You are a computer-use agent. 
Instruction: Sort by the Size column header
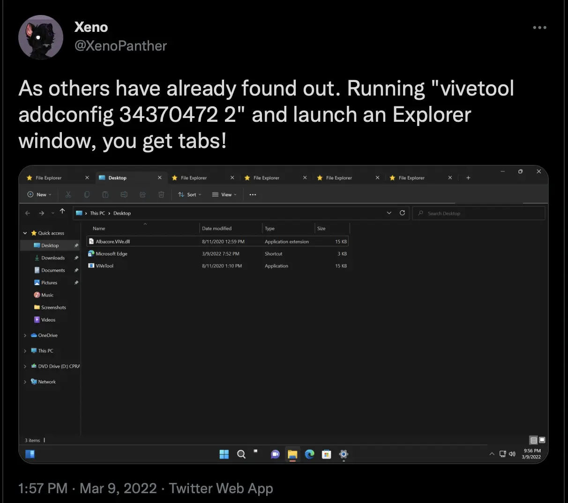321,229
